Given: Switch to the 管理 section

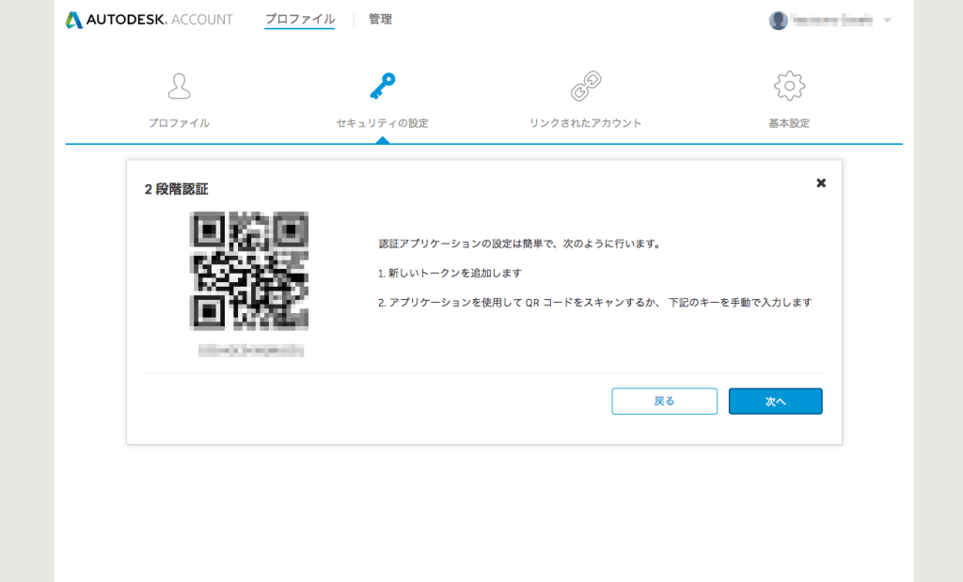Looking at the screenshot, I should tap(381, 18).
